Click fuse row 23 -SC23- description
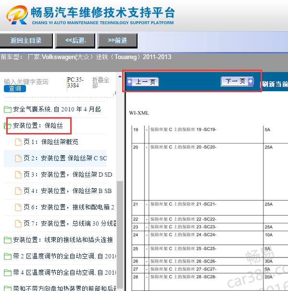This screenshot has height=291, width=288. pyautogui.click(x=183, y=227)
